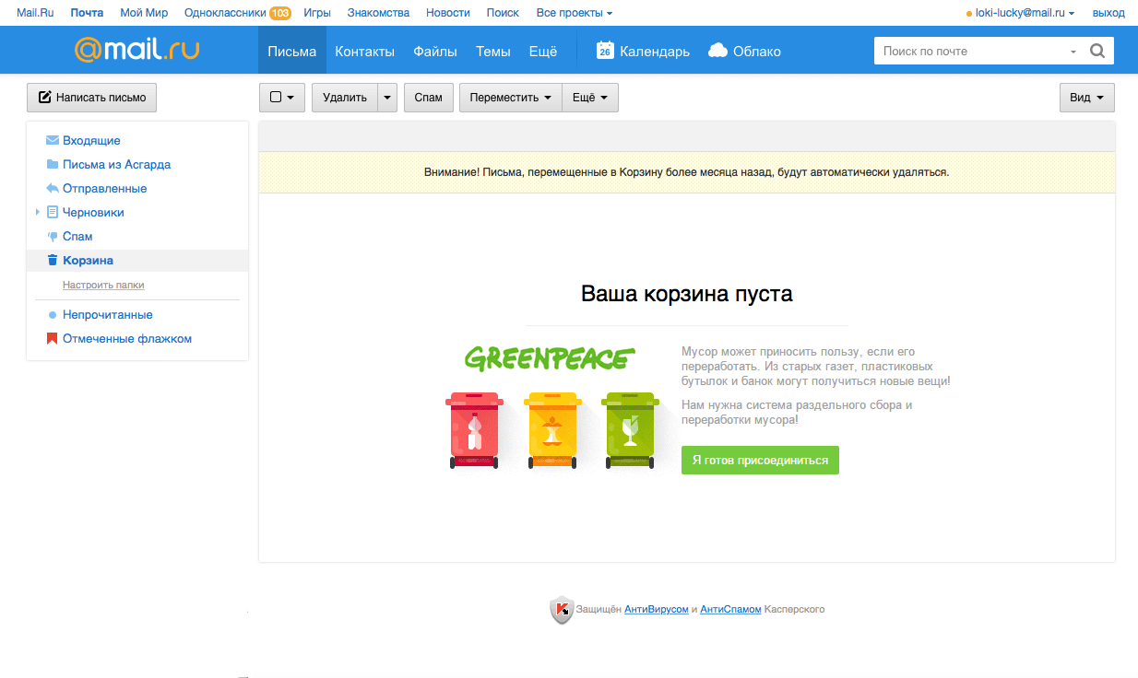Image resolution: width=1138 pixels, height=678 pixels.
Task: Open the Files tab
Action: (x=435, y=52)
